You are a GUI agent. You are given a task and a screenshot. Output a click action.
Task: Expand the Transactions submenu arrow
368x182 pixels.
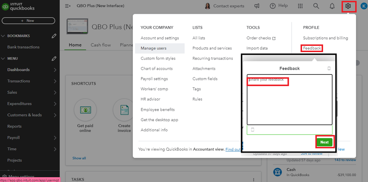(x=55, y=81)
